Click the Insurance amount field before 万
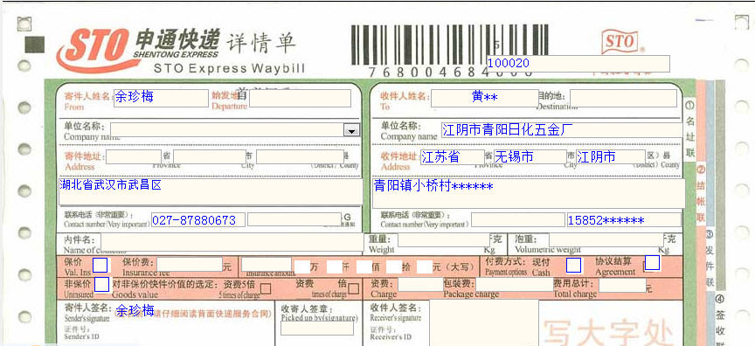The image size is (755, 346). pos(267,265)
